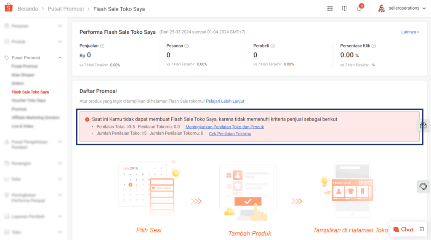Open the headset support icon on right edge
Viewport: 431px width, 240px height.
(x=423, y=187)
